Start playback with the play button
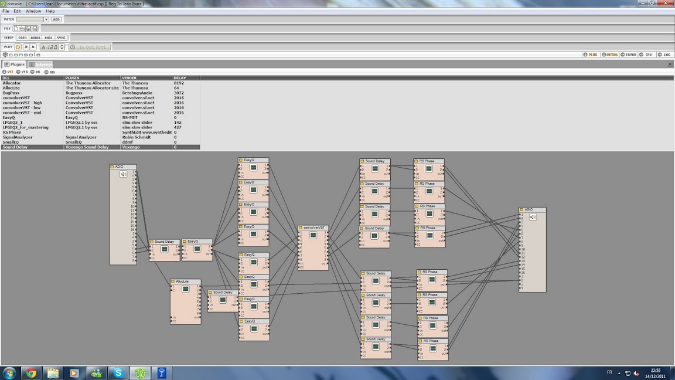This screenshot has width=675, height=380. tap(26, 47)
